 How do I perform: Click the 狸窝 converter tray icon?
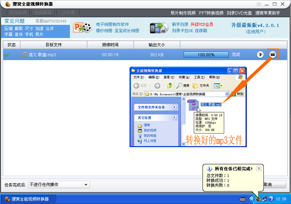[x=259, y=199]
